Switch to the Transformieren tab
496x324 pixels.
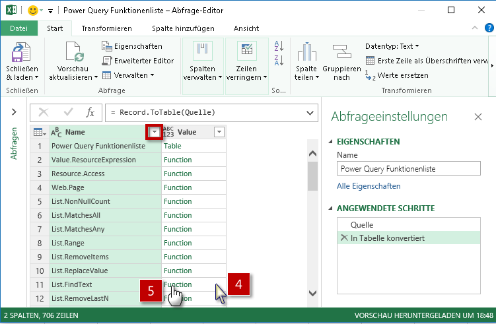[106, 28]
